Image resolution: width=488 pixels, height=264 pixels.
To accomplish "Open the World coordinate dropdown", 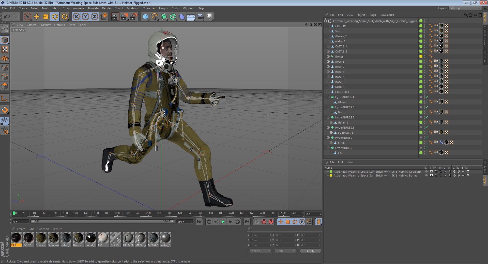I will click(x=261, y=251).
